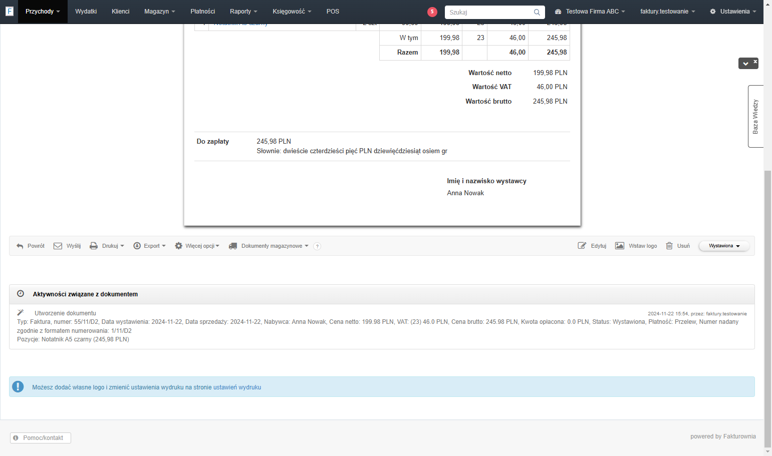This screenshot has width=772, height=456.
Task: Send the invoice via Wyślij envelope
Action: coord(67,246)
